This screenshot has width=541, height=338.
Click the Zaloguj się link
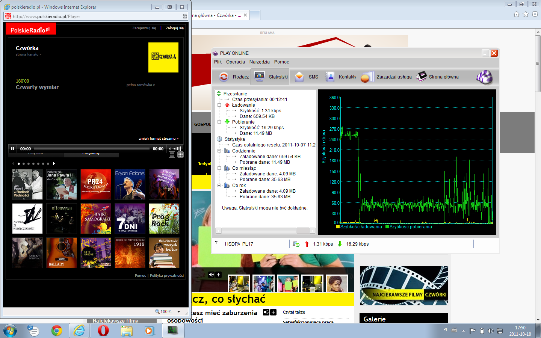click(175, 28)
